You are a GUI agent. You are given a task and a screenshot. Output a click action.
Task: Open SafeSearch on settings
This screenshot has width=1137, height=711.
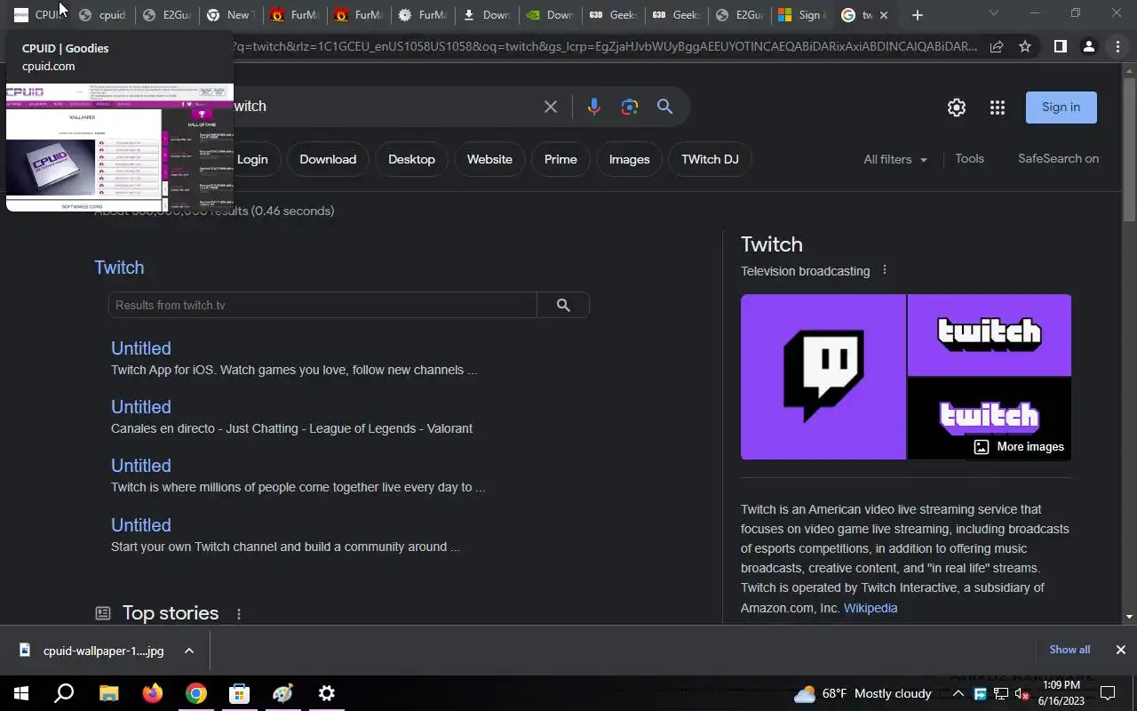[x=1058, y=158]
